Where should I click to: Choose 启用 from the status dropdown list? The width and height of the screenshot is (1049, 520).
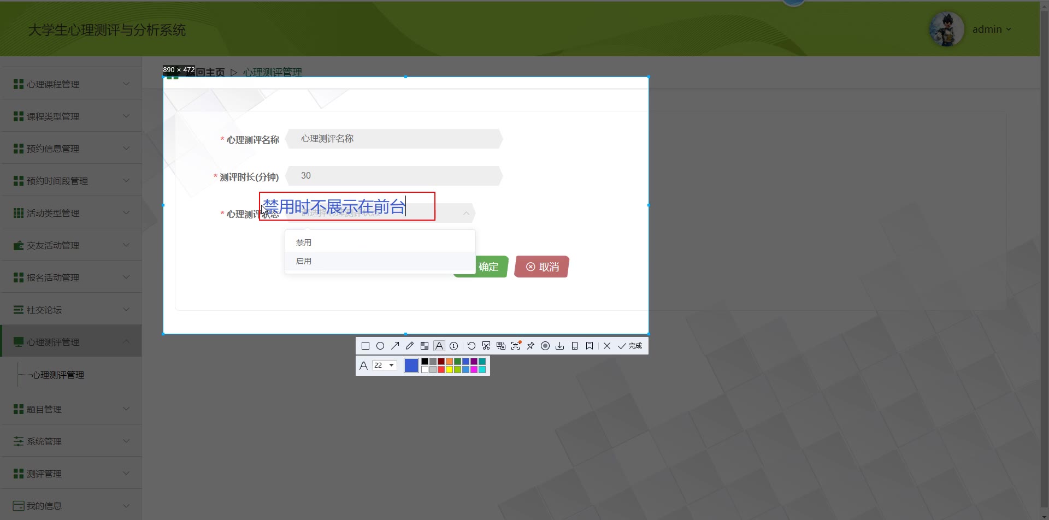tap(380, 261)
